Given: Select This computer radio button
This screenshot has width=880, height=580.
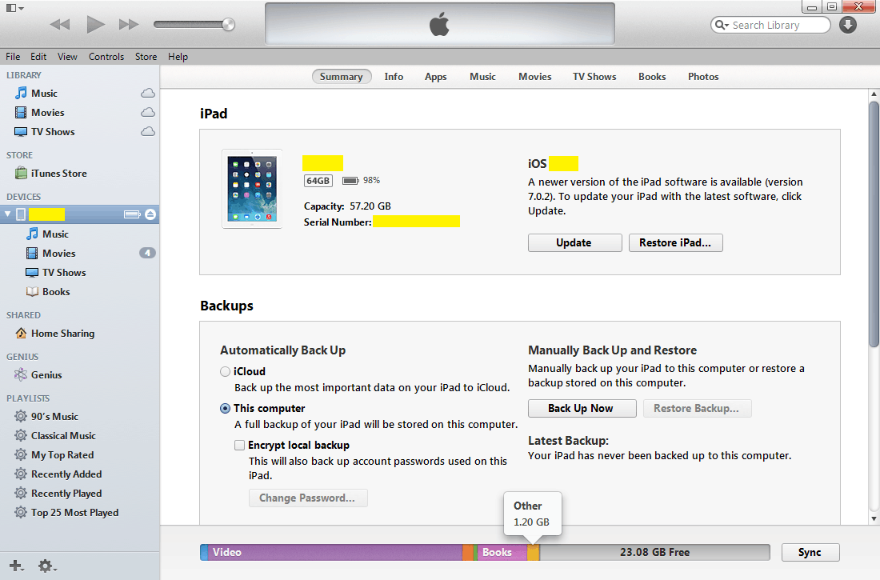Looking at the screenshot, I should (x=225, y=409).
